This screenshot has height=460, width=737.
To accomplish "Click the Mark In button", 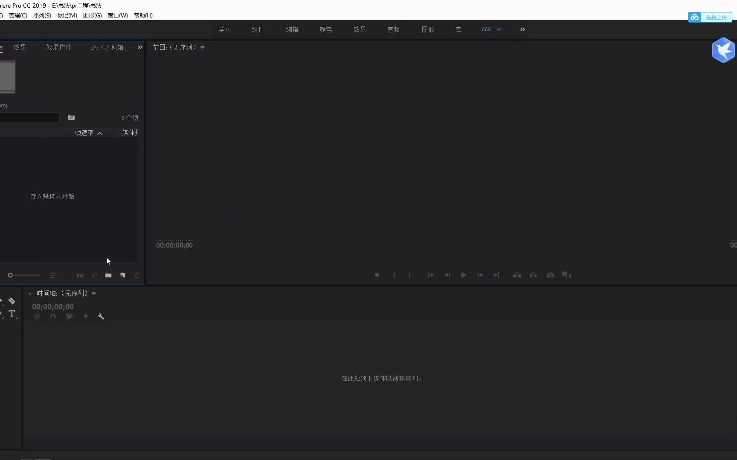I will 394,275.
